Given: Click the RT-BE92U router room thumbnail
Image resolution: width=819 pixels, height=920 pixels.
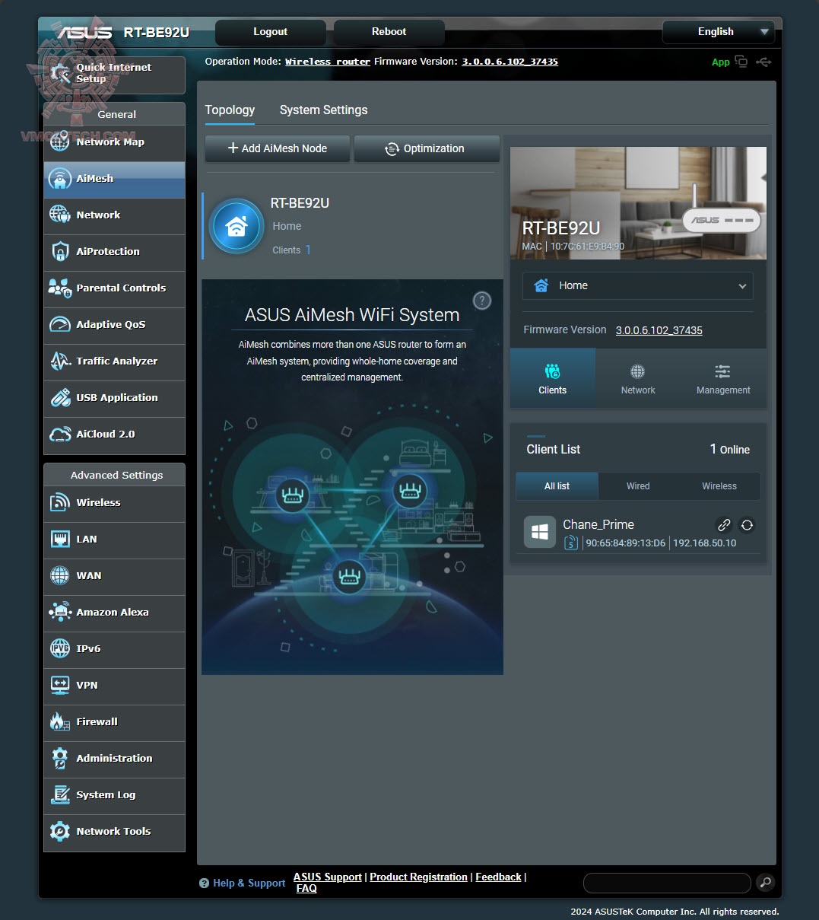Looking at the screenshot, I should pyautogui.click(x=638, y=203).
